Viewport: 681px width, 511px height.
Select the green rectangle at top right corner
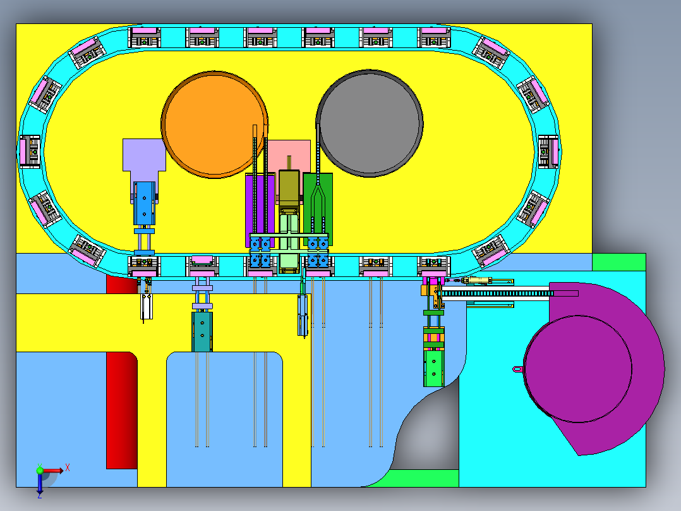pos(619,262)
